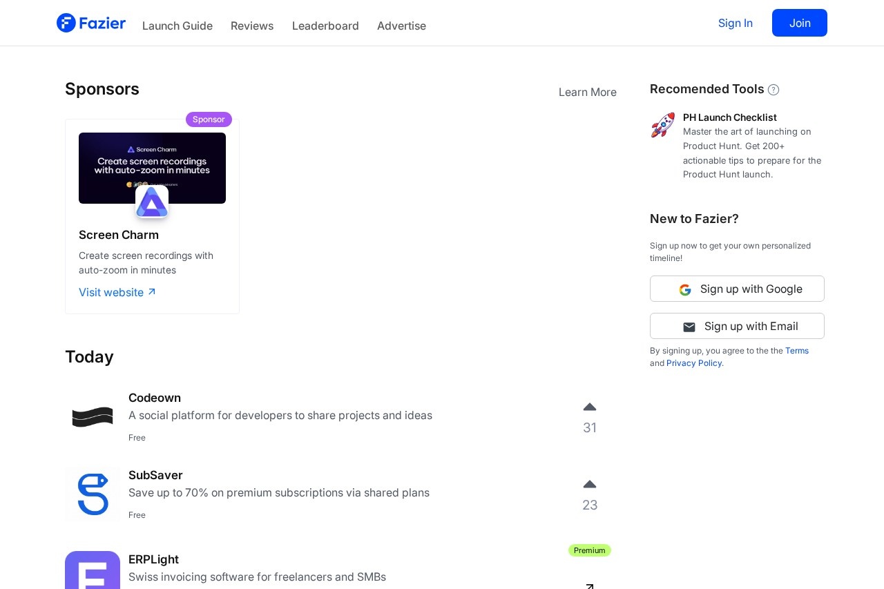Image resolution: width=884 pixels, height=589 pixels.
Task: Open the Leaderboard nav link
Action: (x=325, y=26)
